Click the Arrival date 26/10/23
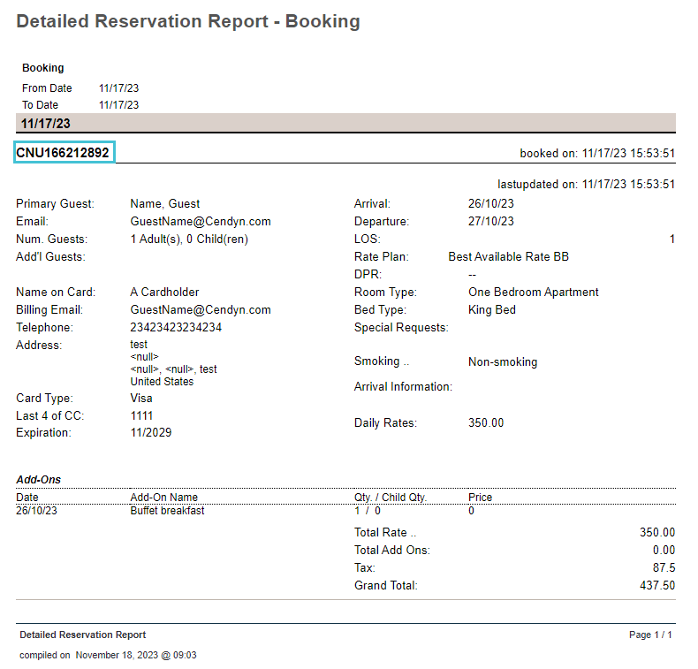The width and height of the screenshot is (698, 669). point(491,204)
